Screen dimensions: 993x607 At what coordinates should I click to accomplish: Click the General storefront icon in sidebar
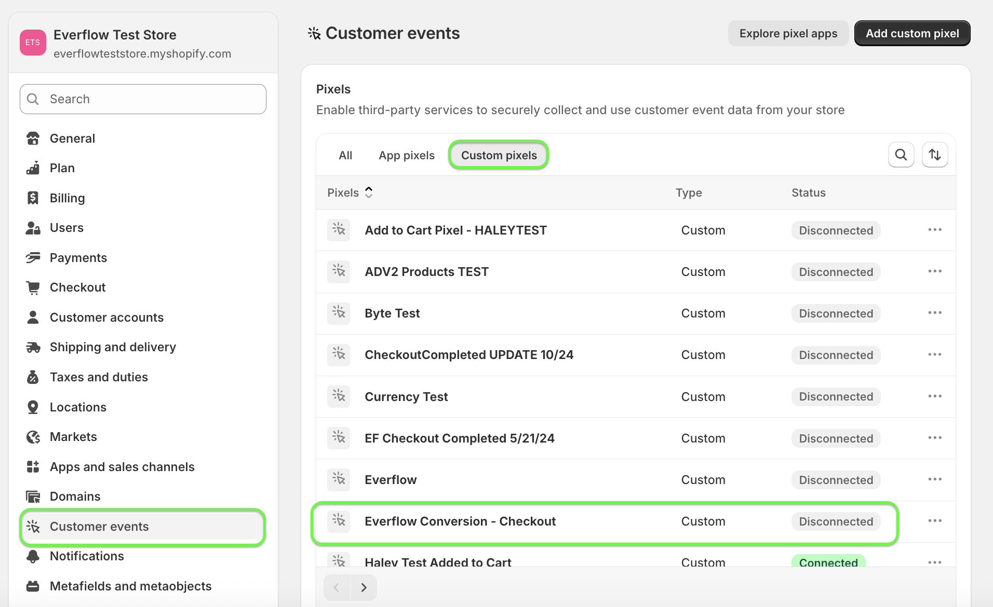[33, 139]
